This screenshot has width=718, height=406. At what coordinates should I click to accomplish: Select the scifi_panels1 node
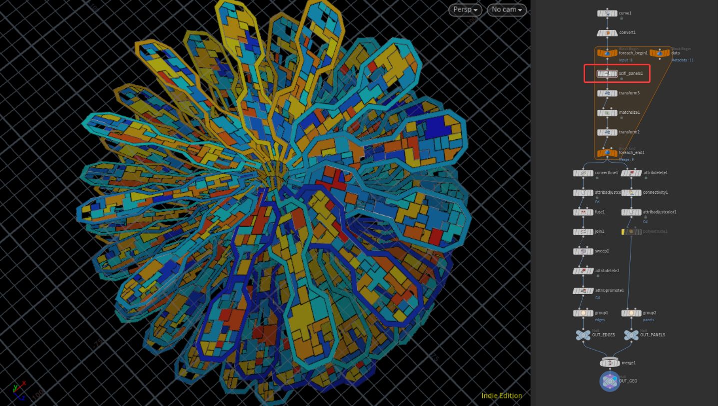tap(607, 73)
